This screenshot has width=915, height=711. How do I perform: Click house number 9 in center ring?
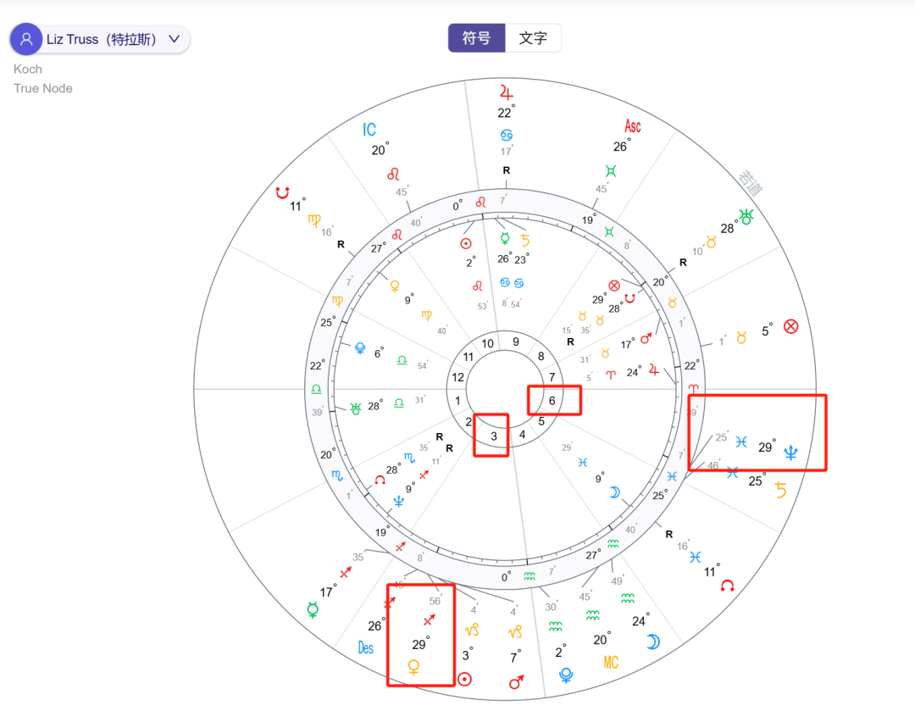click(516, 342)
